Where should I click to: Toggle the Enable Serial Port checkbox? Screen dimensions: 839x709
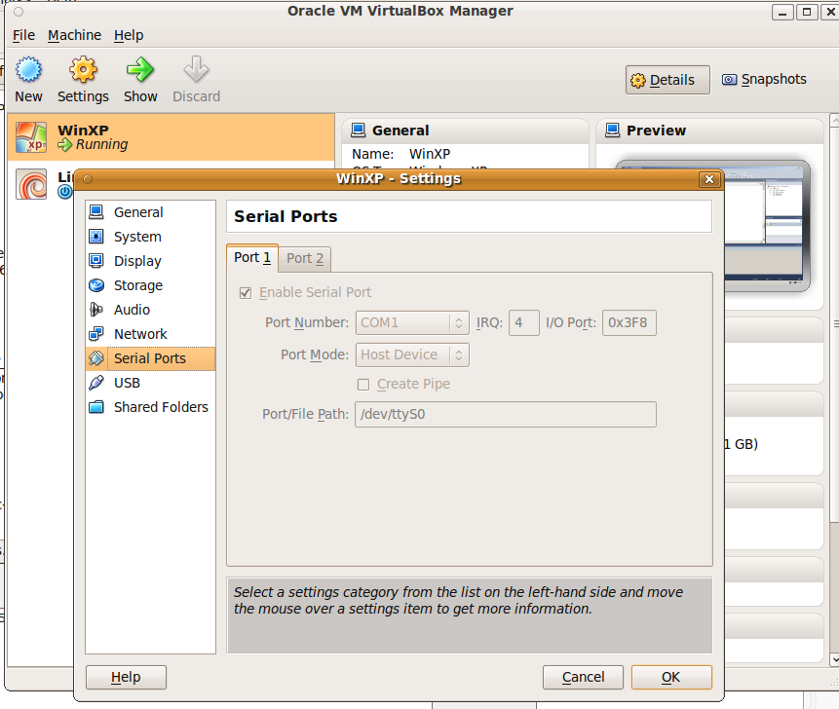coord(246,293)
